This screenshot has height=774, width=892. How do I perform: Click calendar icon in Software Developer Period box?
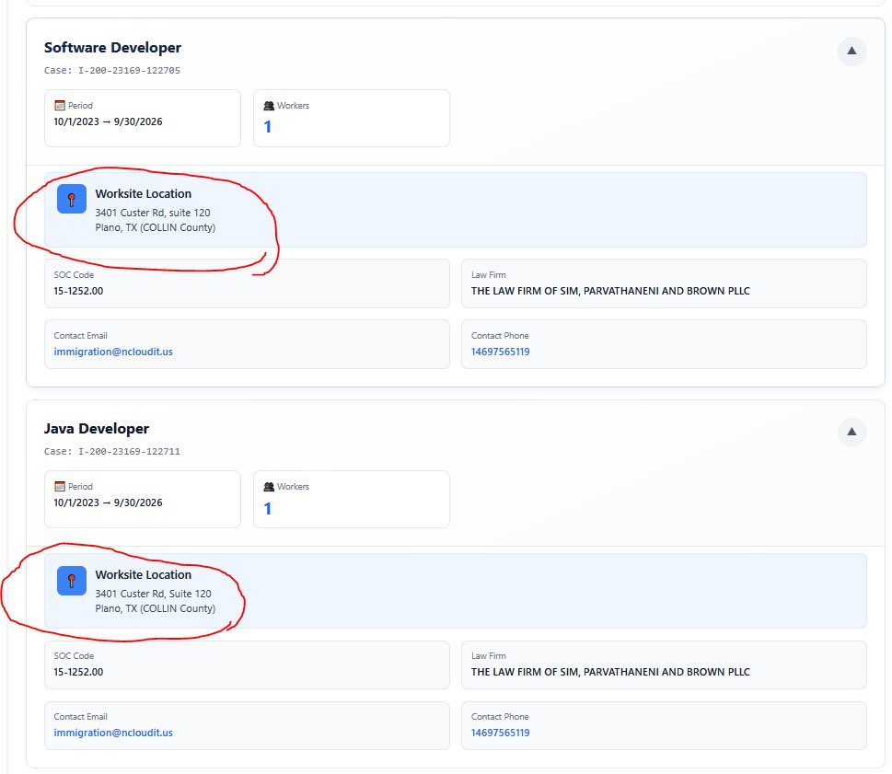pyautogui.click(x=60, y=106)
